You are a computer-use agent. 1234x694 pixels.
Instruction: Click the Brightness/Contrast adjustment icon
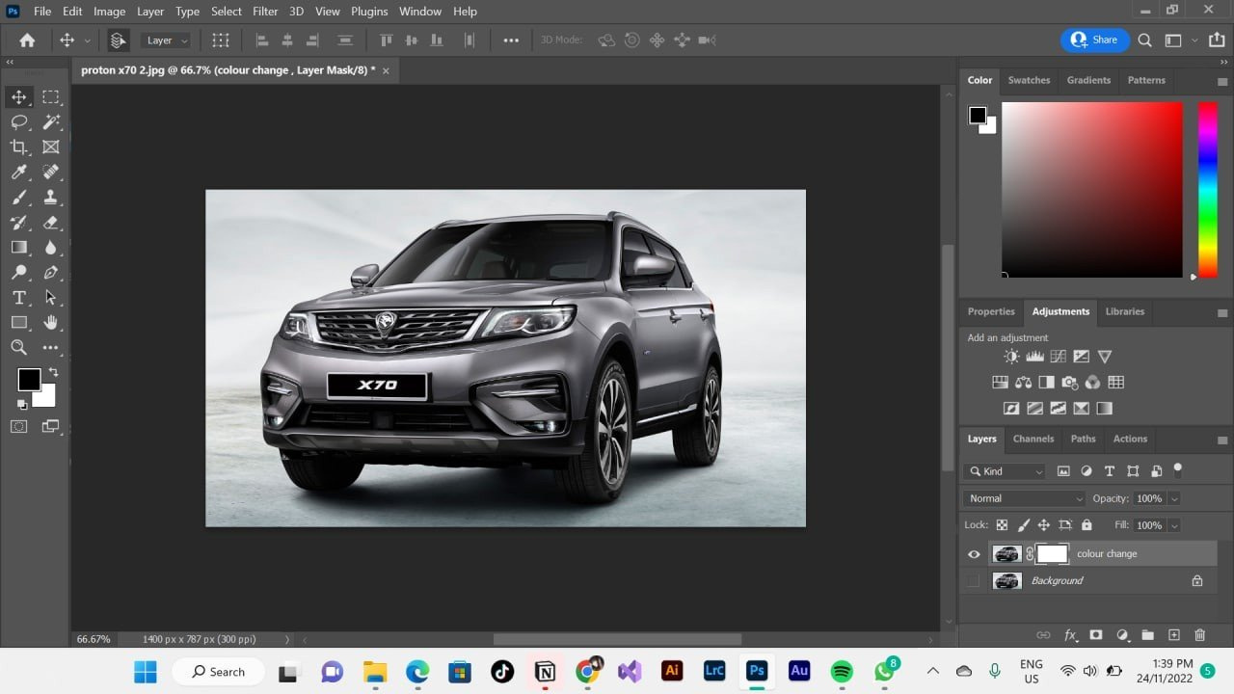click(1010, 357)
